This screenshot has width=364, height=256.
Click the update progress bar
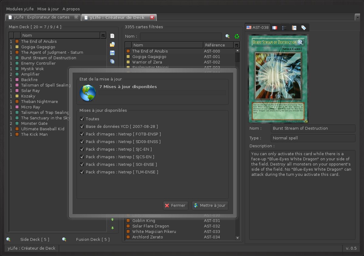(x=162, y=93)
